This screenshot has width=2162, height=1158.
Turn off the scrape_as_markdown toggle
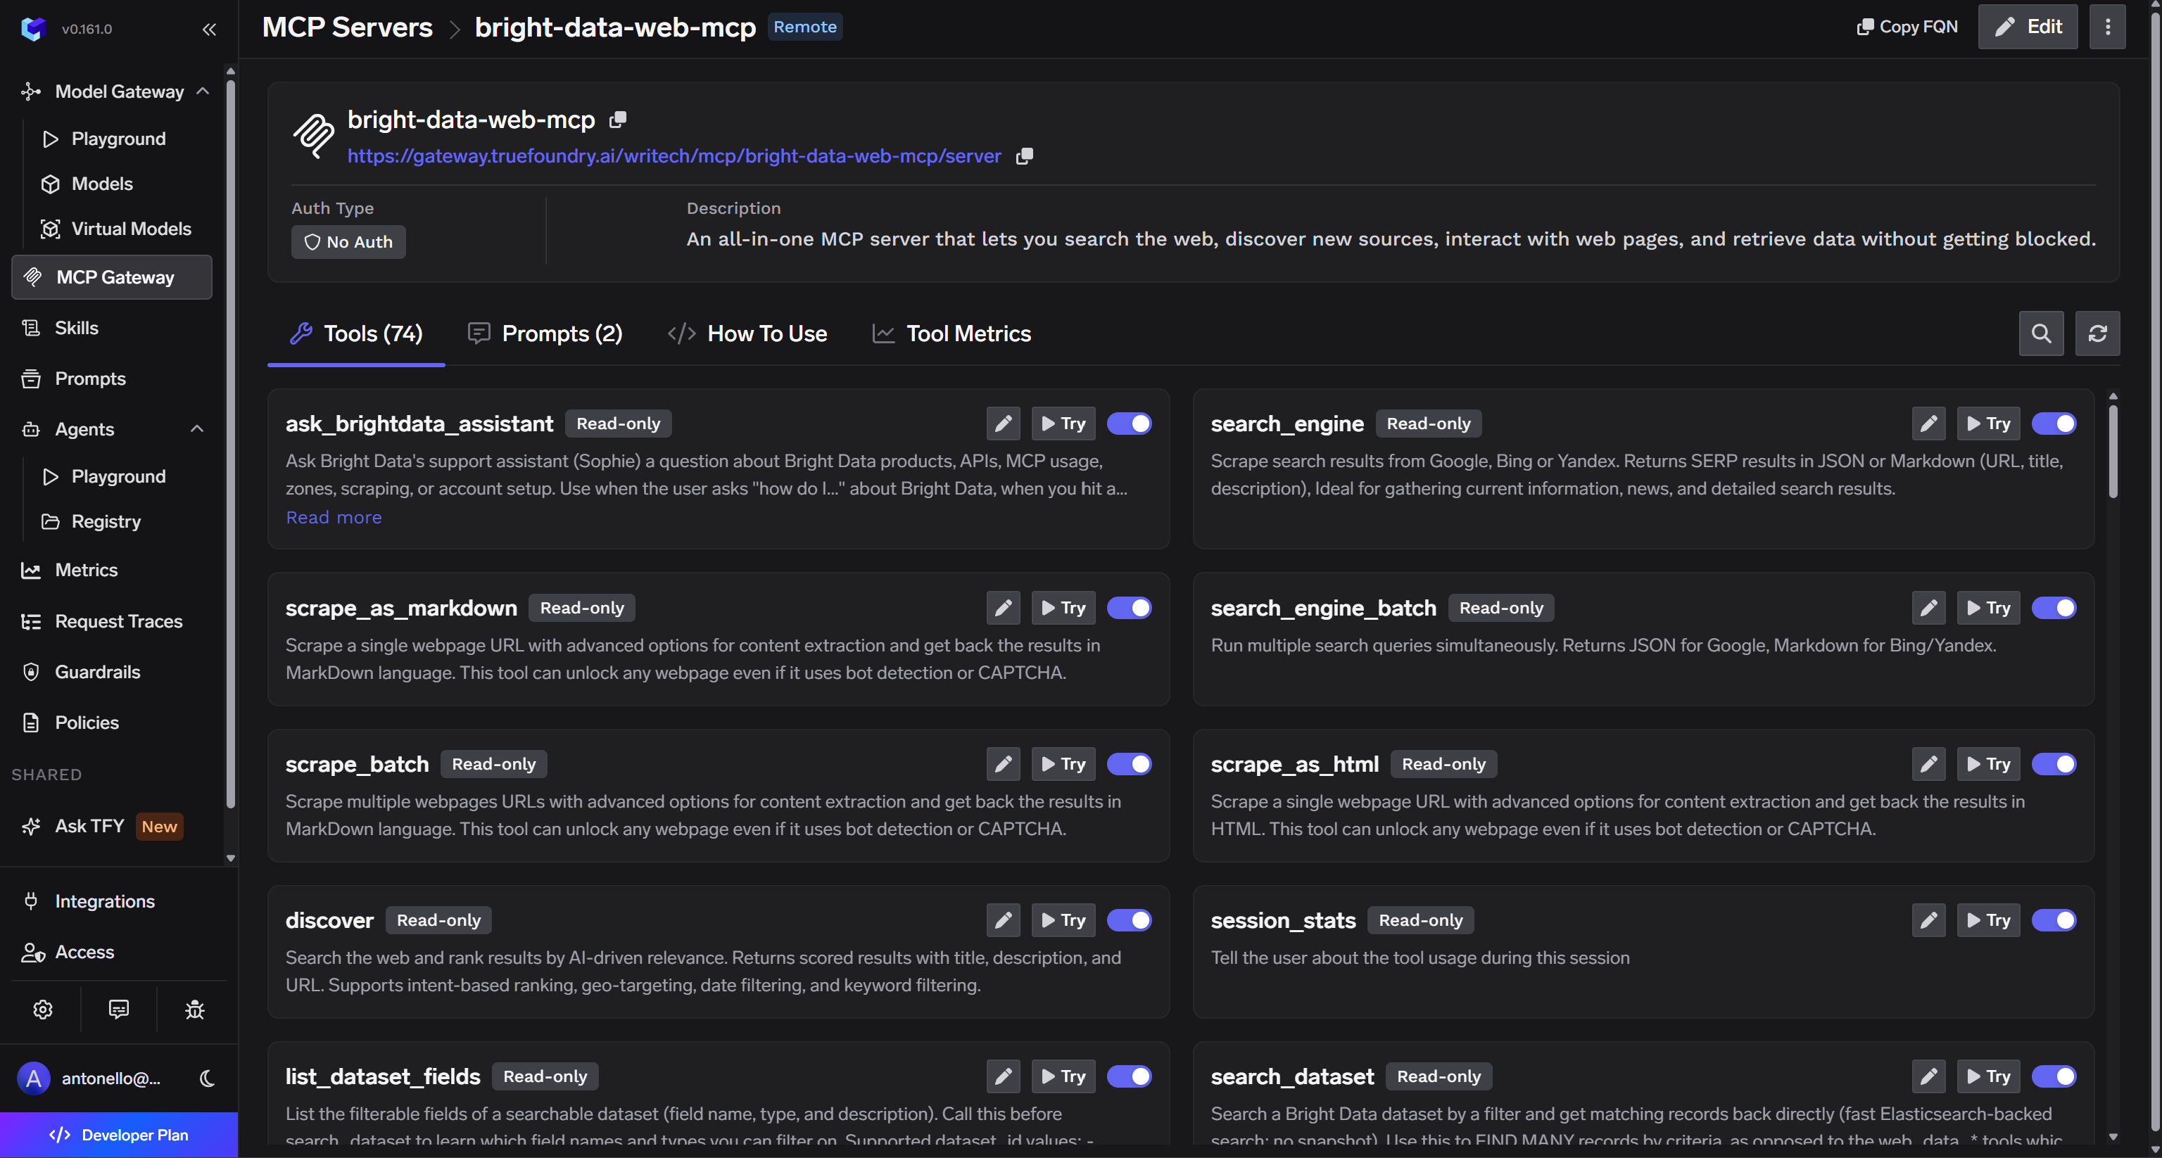click(1129, 609)
